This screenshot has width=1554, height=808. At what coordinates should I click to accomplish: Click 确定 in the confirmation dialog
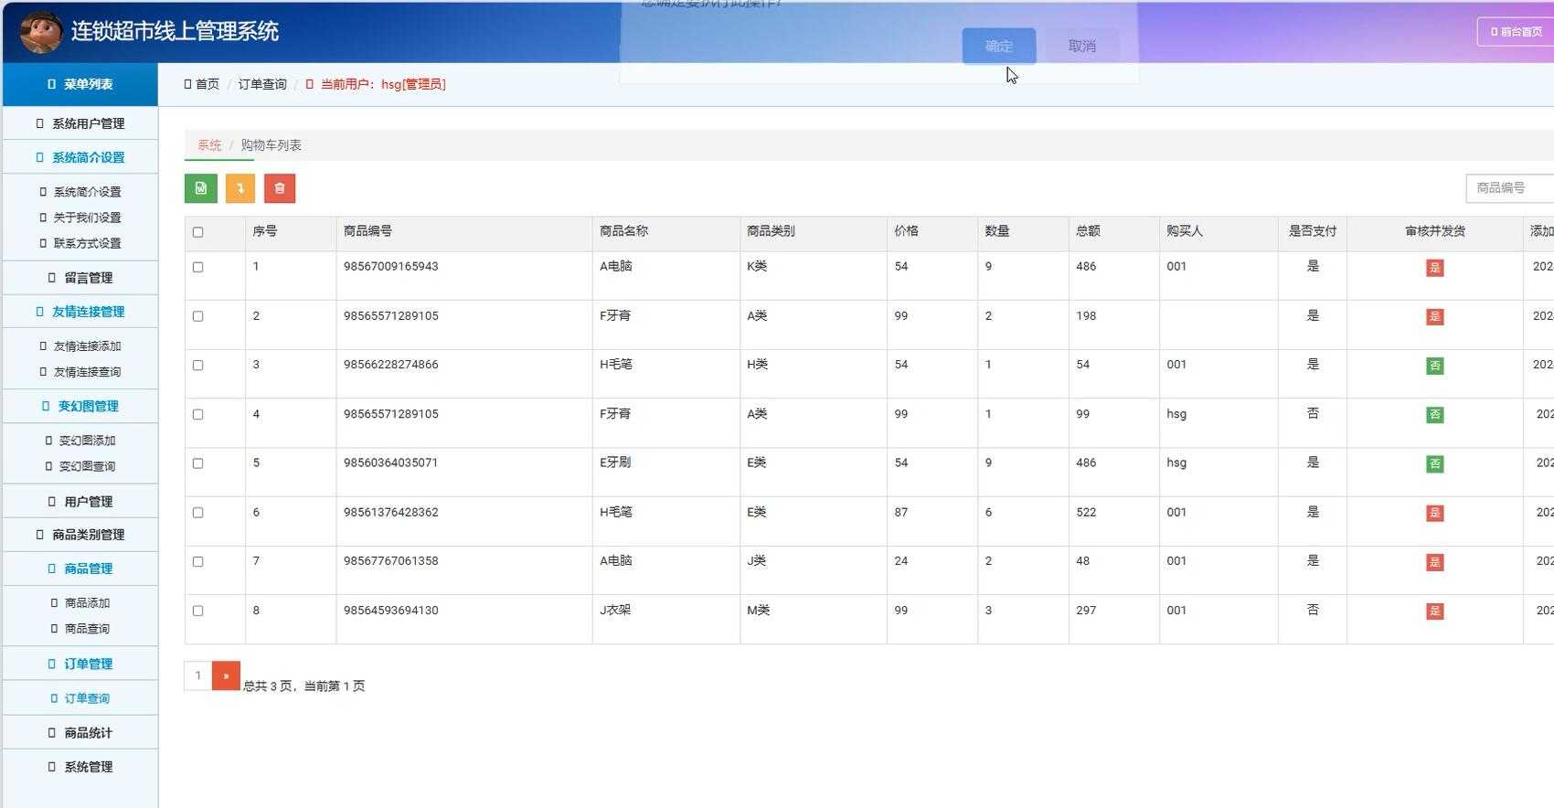tap(998, 46)
